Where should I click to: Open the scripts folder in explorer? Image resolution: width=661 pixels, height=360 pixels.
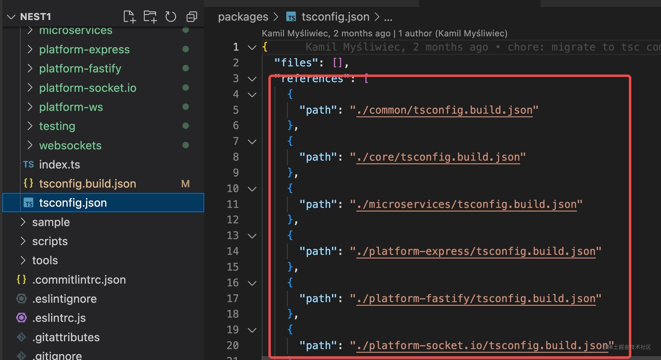(50, 241)
